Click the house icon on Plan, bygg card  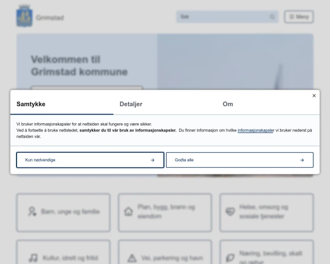click(128, 212)
